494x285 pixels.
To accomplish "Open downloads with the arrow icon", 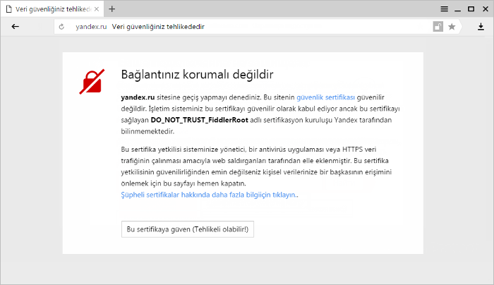I will tap(481, 27).
